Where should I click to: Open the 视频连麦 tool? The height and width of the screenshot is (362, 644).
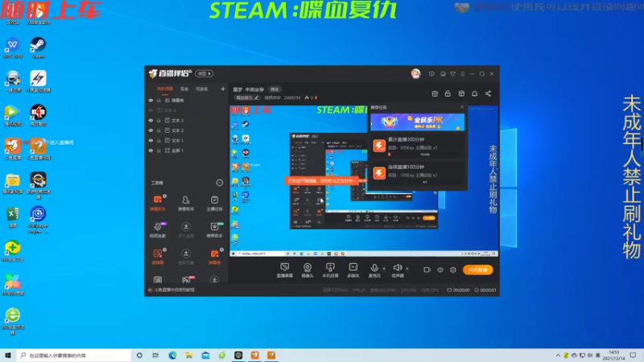157,230
